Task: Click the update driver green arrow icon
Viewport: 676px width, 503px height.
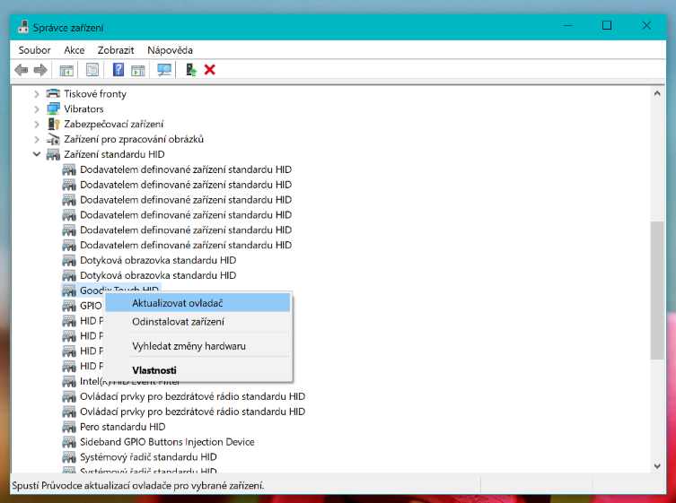Action: click(x=190, y=70)
